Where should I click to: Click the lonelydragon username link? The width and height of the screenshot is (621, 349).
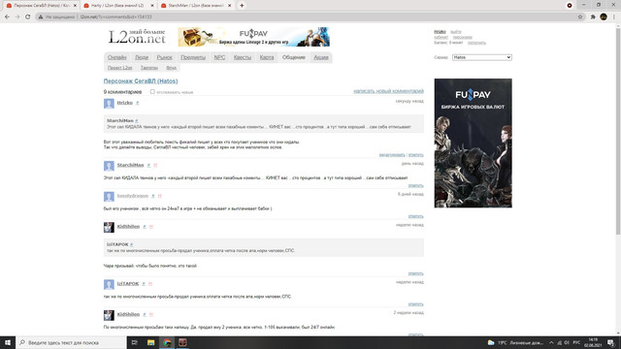pos(133,196)
